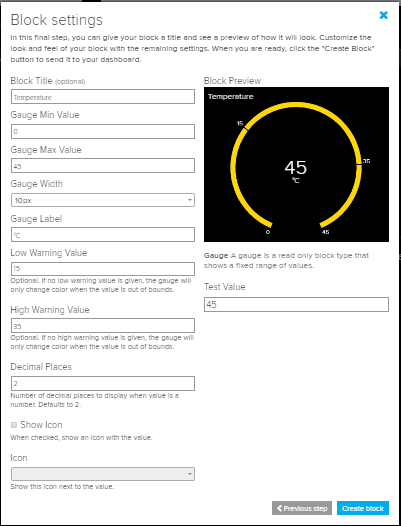Close the Block settings dialog
This screenshot has height=526, width=401.
[384, 15]
